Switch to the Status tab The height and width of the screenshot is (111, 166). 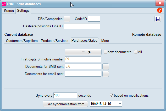click(x=9, y=11)
